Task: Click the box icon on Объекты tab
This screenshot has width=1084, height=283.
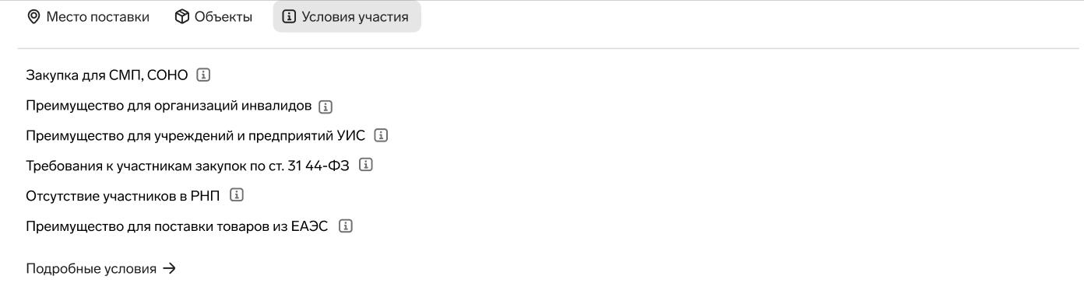Action: click(181, 16)
